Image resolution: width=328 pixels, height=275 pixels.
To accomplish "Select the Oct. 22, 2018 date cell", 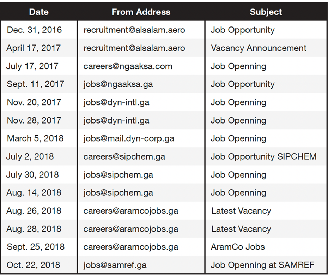I will pos(34,265).
